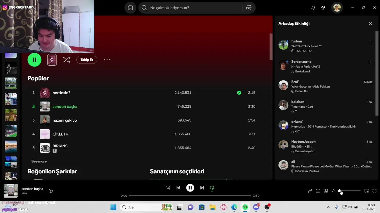This screenshot has height=213, width=380.
Task: Expand the popular list with See more
Action: (39, 161)
